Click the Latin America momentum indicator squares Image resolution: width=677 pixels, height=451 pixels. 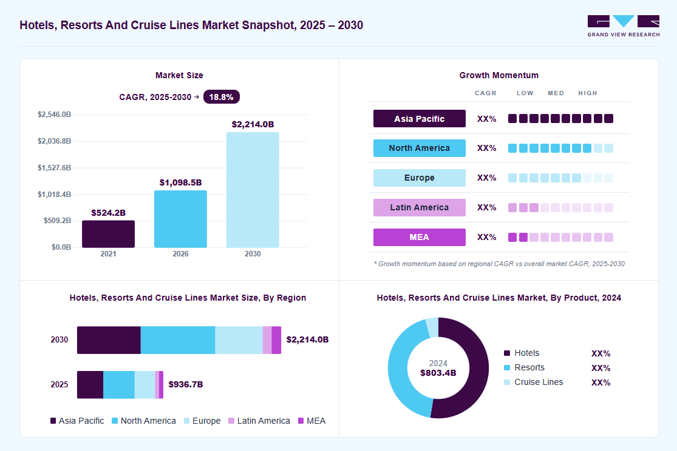click(x=560, y=207)
